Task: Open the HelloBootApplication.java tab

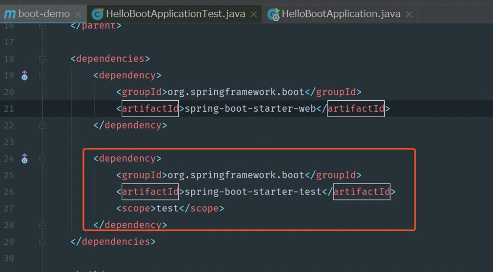Action: pos(340,14)
